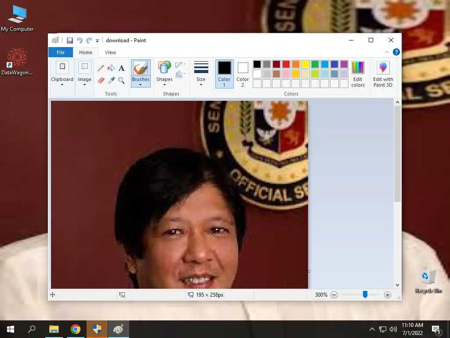450x338 pixels.
Task: Pick the pink color swatch
Action: point(286,74)
